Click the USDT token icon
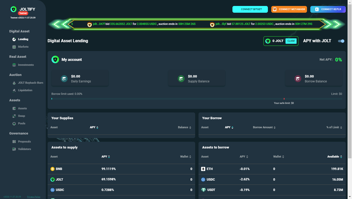Image resolution: width=352 pixels, height=199 pixels. (x=203, y=190)
